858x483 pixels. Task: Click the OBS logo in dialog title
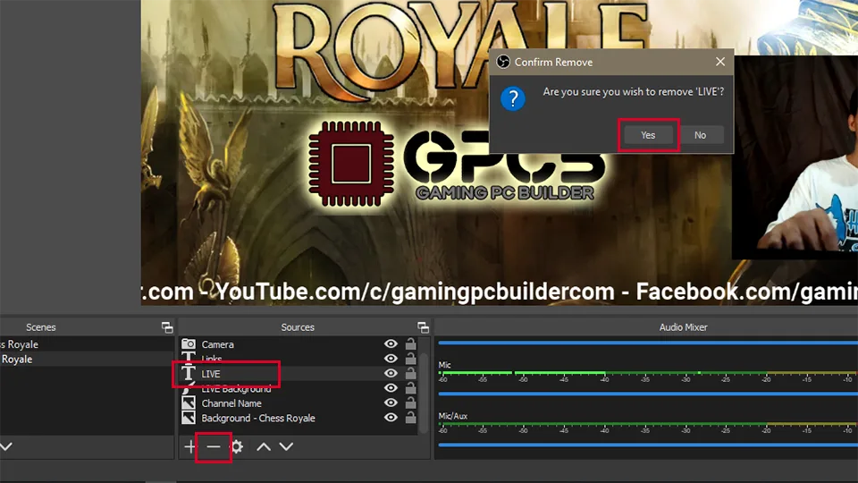click(x=503, y=62)
